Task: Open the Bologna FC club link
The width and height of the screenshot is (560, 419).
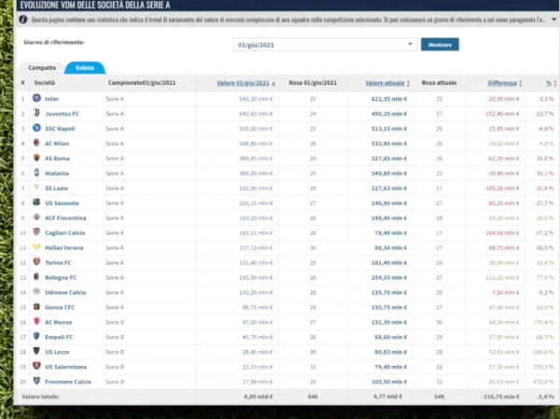Action: tap(61, 277)
